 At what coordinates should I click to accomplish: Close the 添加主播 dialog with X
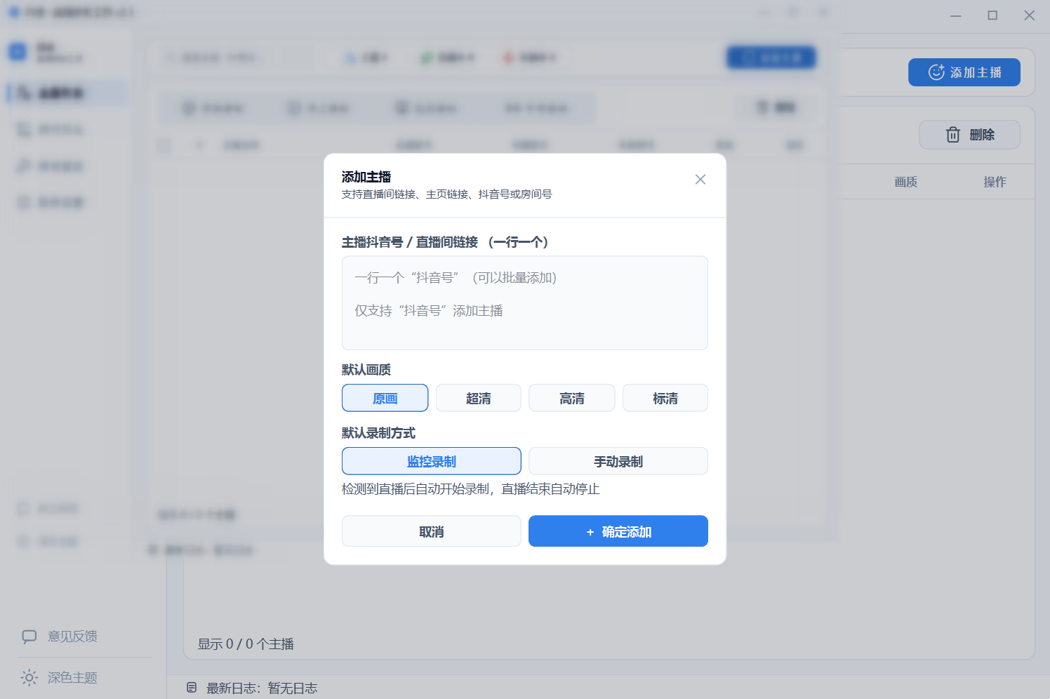point(700,180)
